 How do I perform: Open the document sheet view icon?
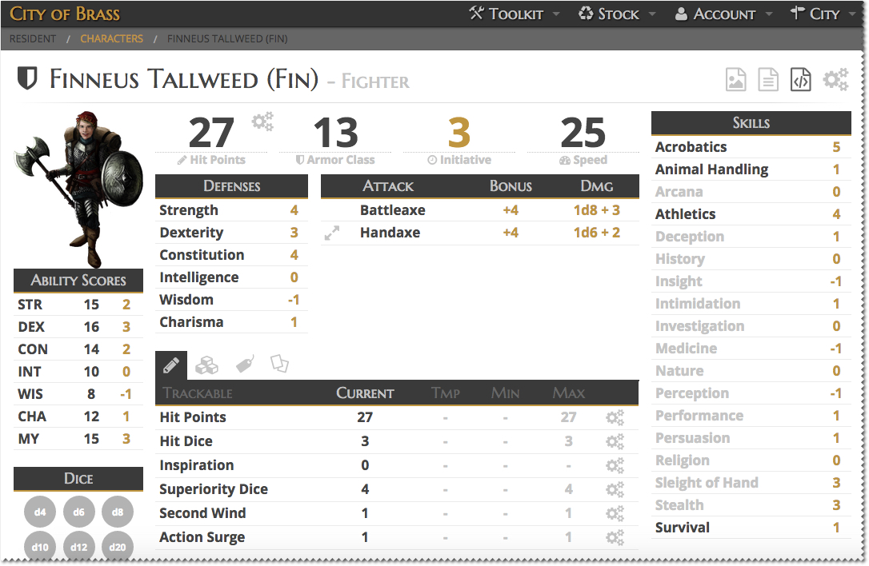pos(768,79)
